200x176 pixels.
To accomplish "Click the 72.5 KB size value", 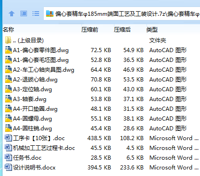I will (101, 50).
